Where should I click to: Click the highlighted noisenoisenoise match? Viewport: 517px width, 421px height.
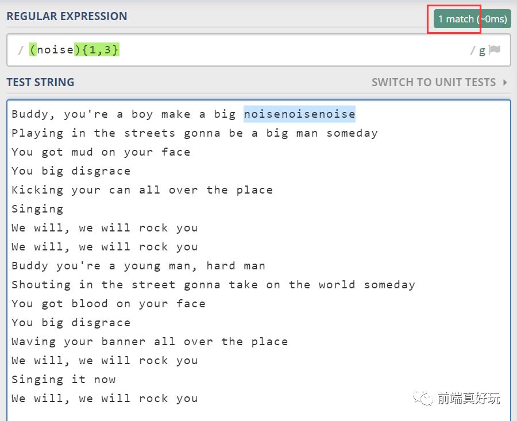click(299, 114)
